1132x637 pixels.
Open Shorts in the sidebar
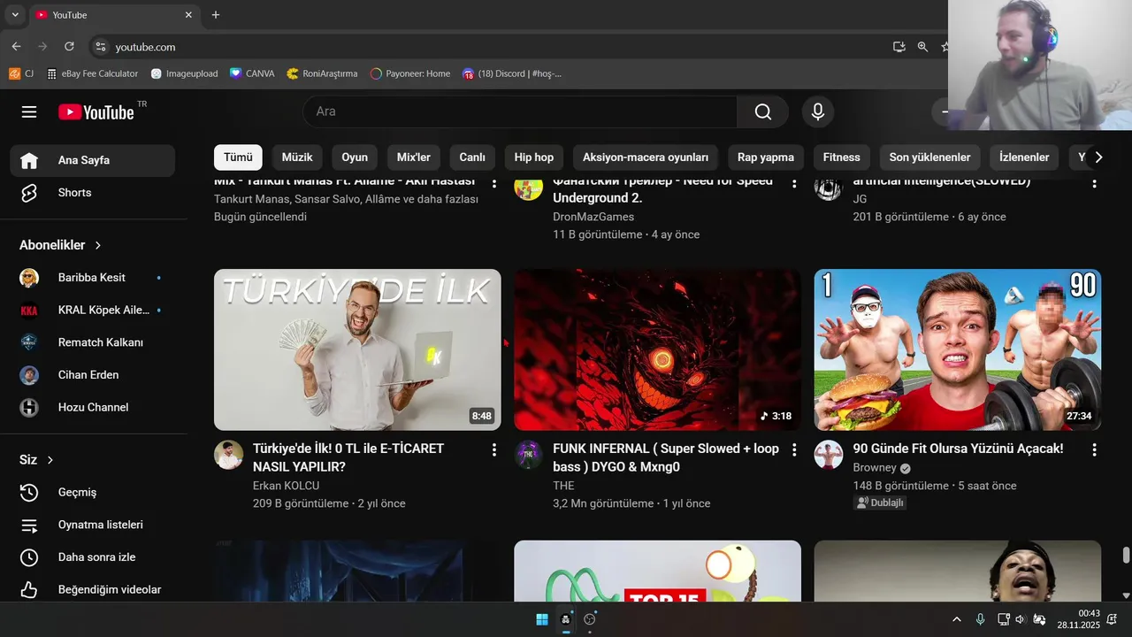(93, 193)
